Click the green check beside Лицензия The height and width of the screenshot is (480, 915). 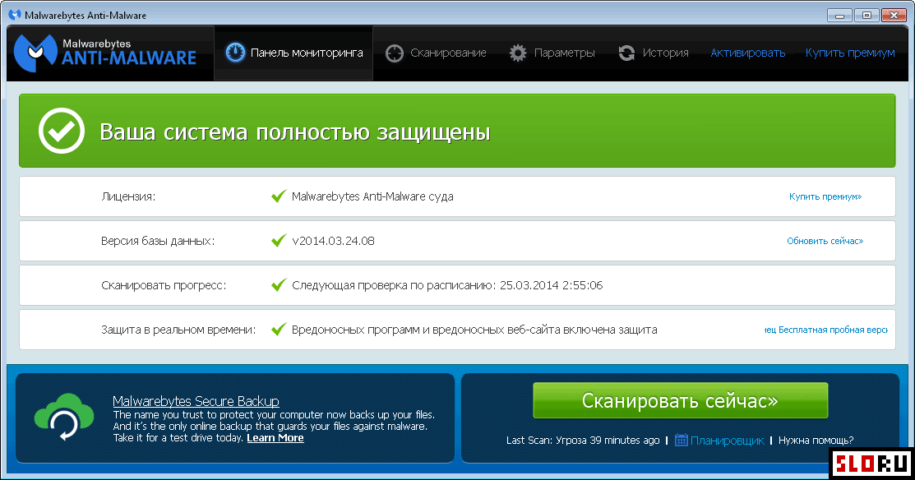[279, 196]
